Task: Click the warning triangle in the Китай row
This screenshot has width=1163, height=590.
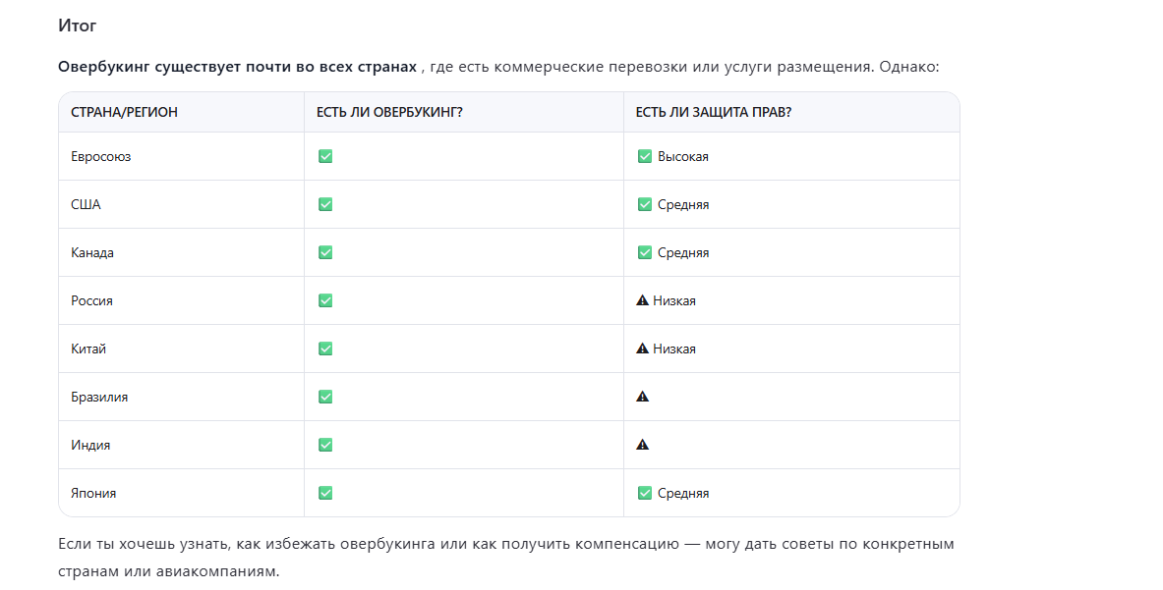Action: (x=643, y=349)
